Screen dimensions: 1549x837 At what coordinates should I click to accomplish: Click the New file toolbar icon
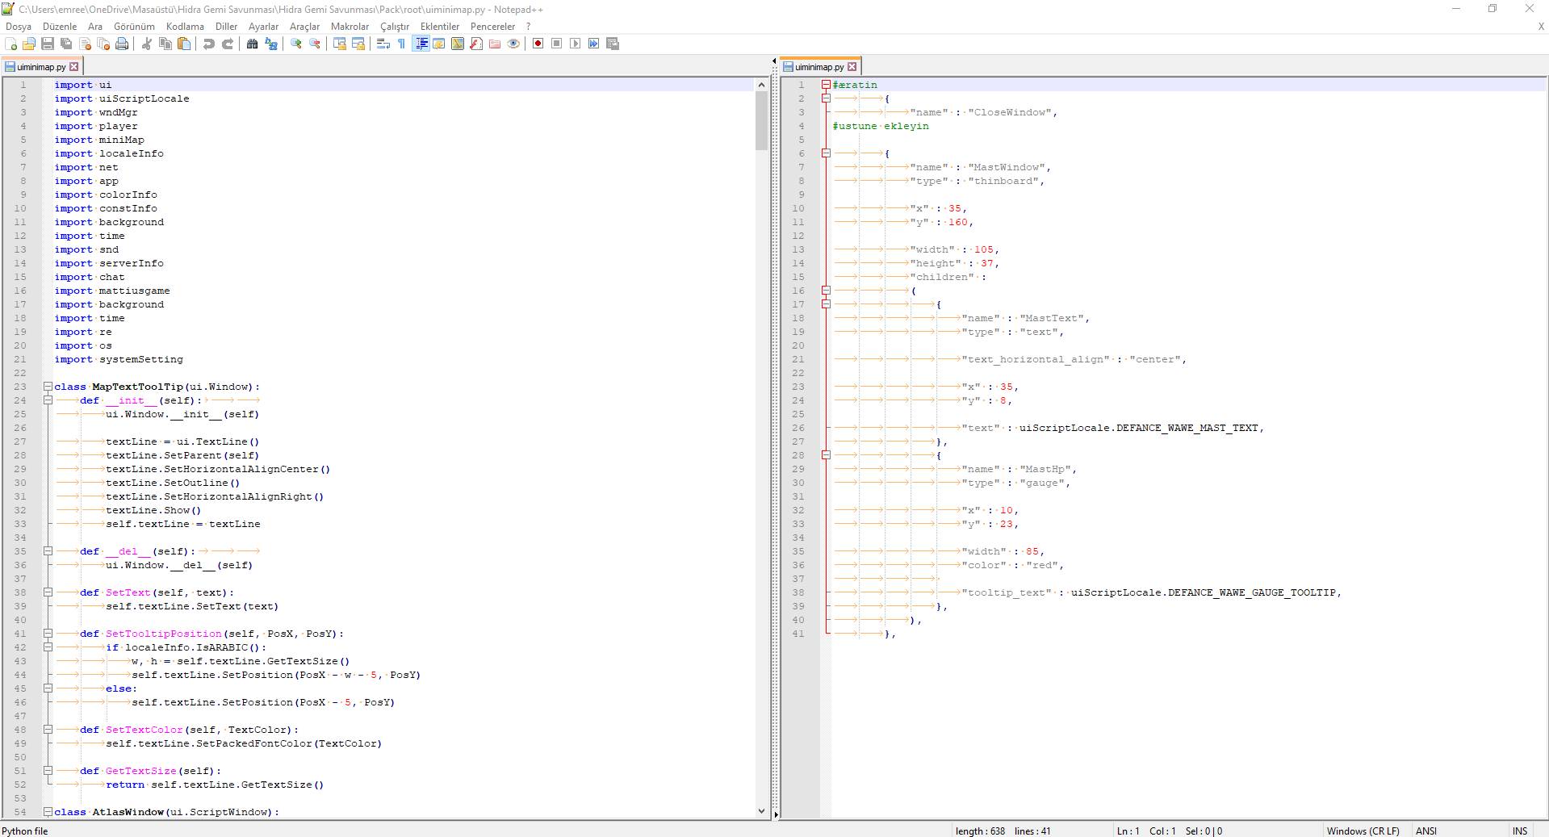point(11,44)
